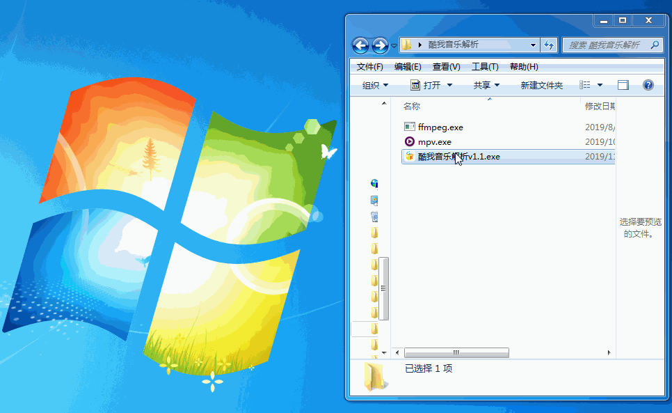Click the change view icon

(585, 85)
